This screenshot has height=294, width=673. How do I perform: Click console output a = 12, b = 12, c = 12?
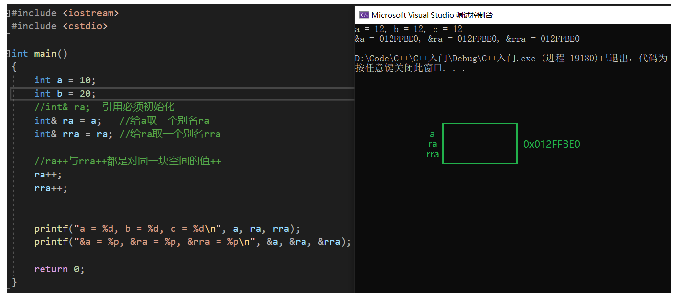[409, 29]
